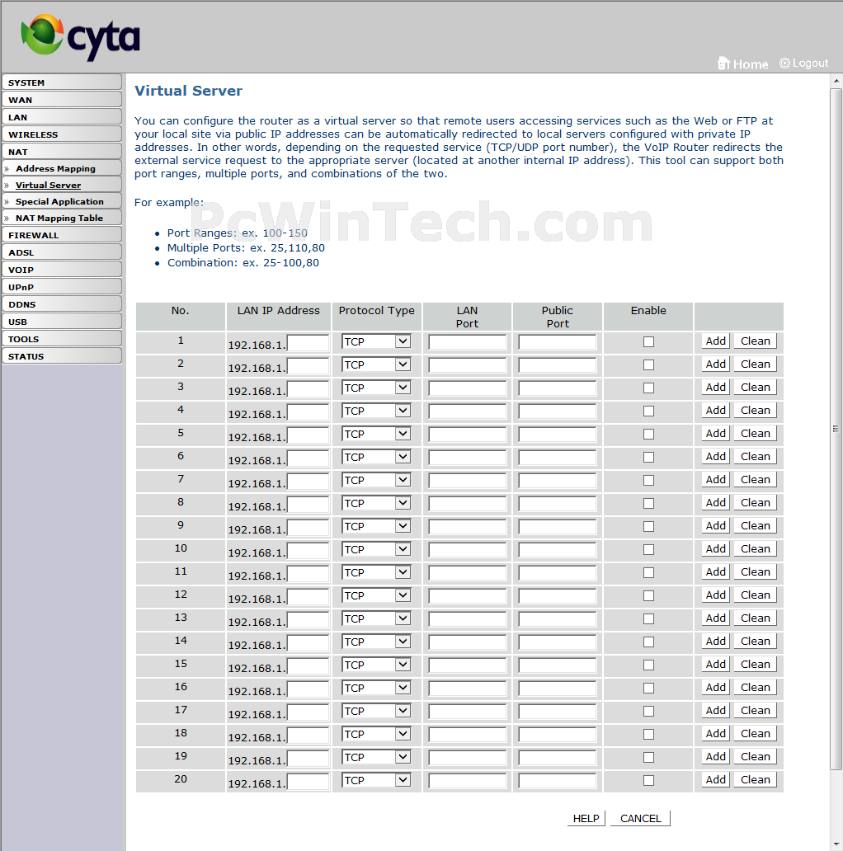Screen dimensions: 843x851
Task: Click the Home icon link
Action: [x=742, y=64]
